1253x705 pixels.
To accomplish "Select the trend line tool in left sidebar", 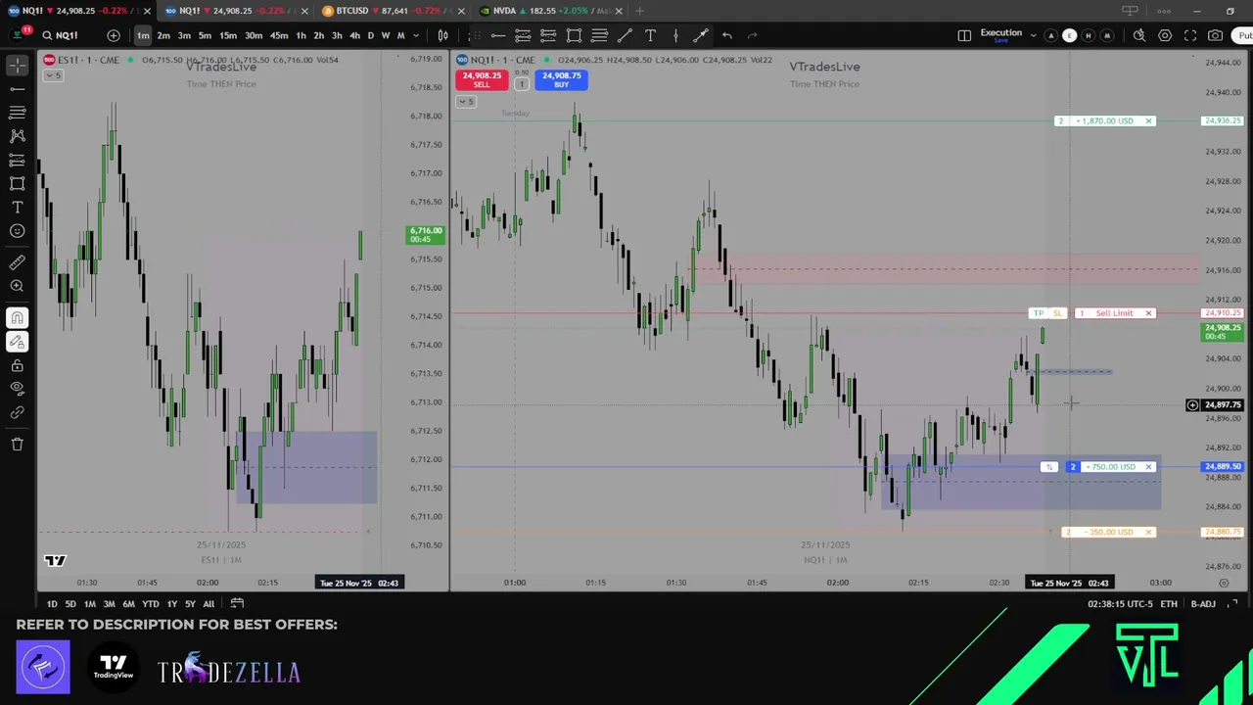I will point(18,89).
